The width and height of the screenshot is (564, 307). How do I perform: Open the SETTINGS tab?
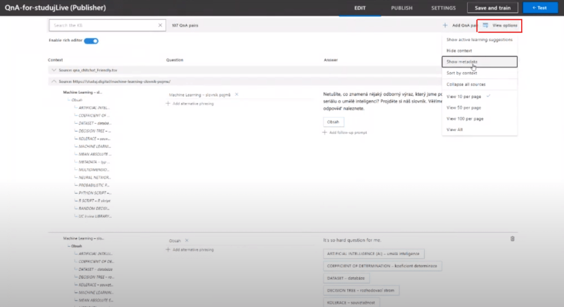(x=443, y=8)
